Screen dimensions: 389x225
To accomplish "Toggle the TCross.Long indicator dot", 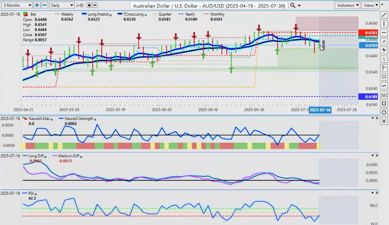I will click(x=145, y=15).
